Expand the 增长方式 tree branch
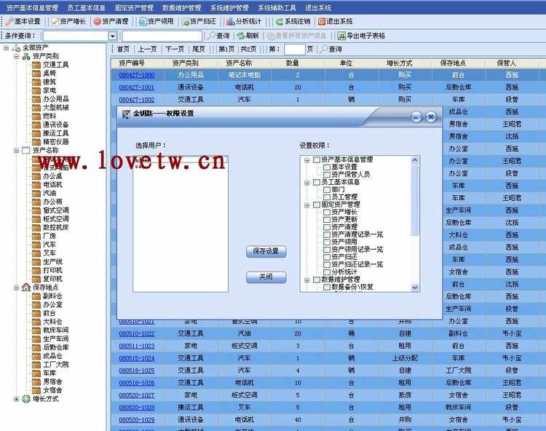This screenshot has width=546, height=431. 16,399
